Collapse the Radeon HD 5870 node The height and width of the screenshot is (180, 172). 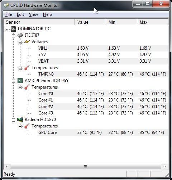14,120
